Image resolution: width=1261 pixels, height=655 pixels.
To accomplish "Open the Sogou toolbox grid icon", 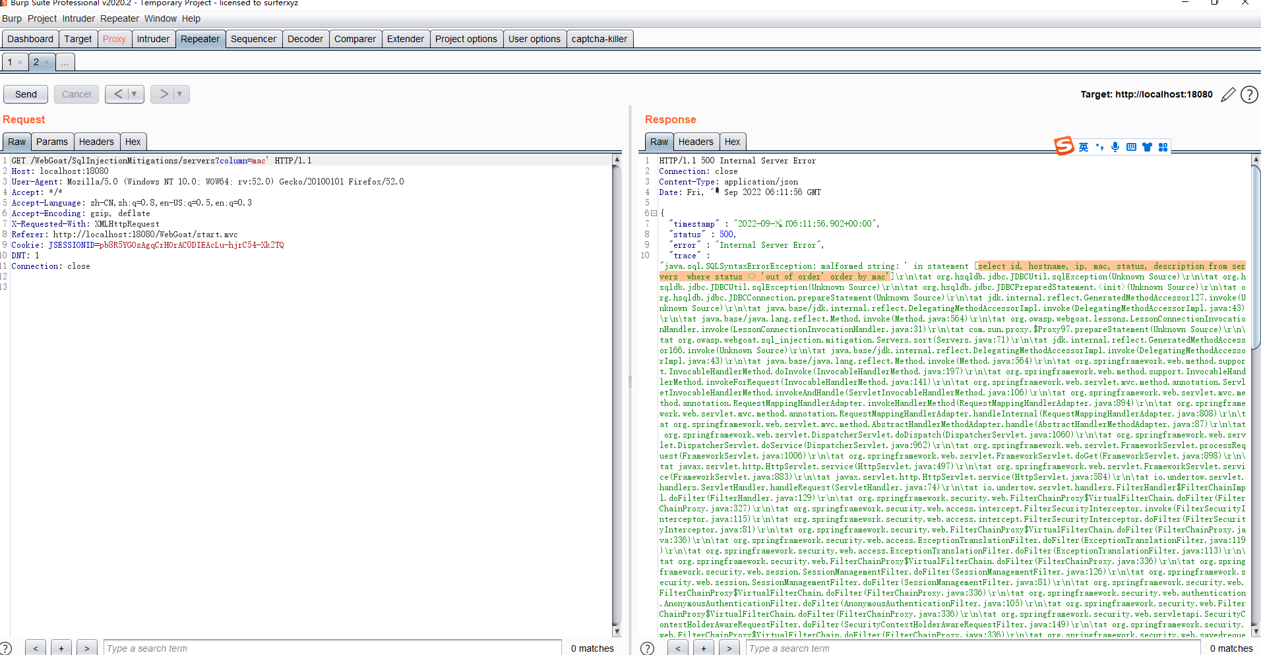I will point(1163,147).
